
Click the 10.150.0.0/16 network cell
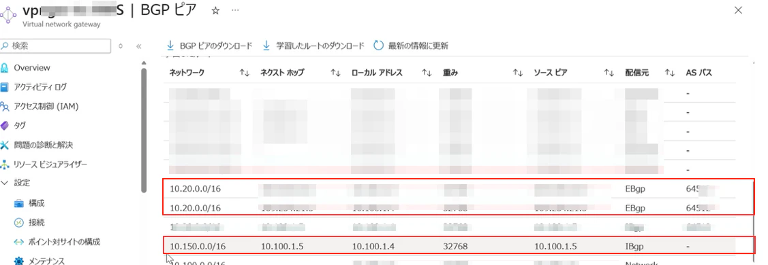198,247
